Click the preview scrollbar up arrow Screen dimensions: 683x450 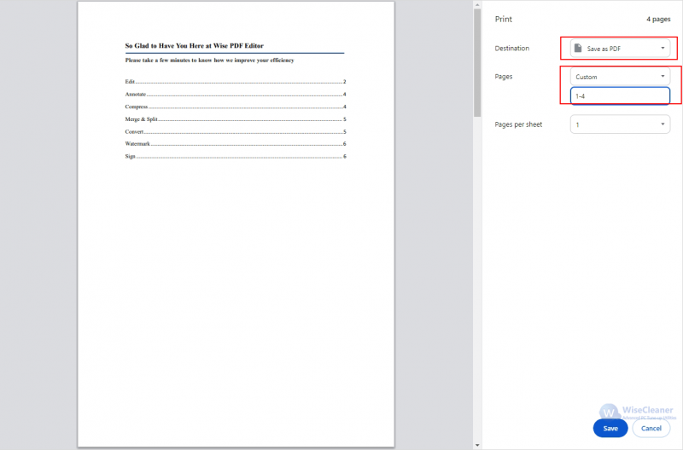click(x=477, y=5)
